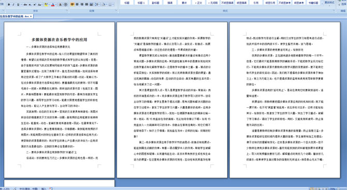Toggle justify alignment
The height and width of the screenshot is (190, 347).
pyautogui.click(x=87, y=5)
